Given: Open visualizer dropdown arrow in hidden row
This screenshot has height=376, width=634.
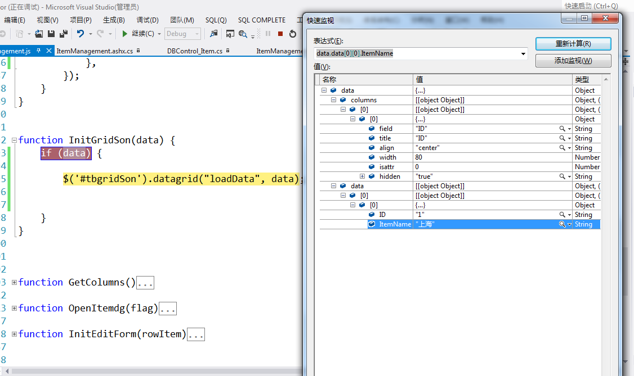Looking at the screenshot, I should click(x=569, y=176).
